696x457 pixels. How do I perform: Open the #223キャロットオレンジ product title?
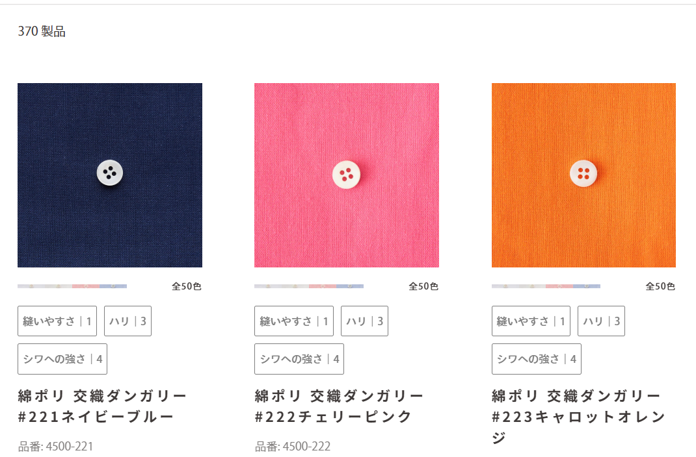coord(579,416)
